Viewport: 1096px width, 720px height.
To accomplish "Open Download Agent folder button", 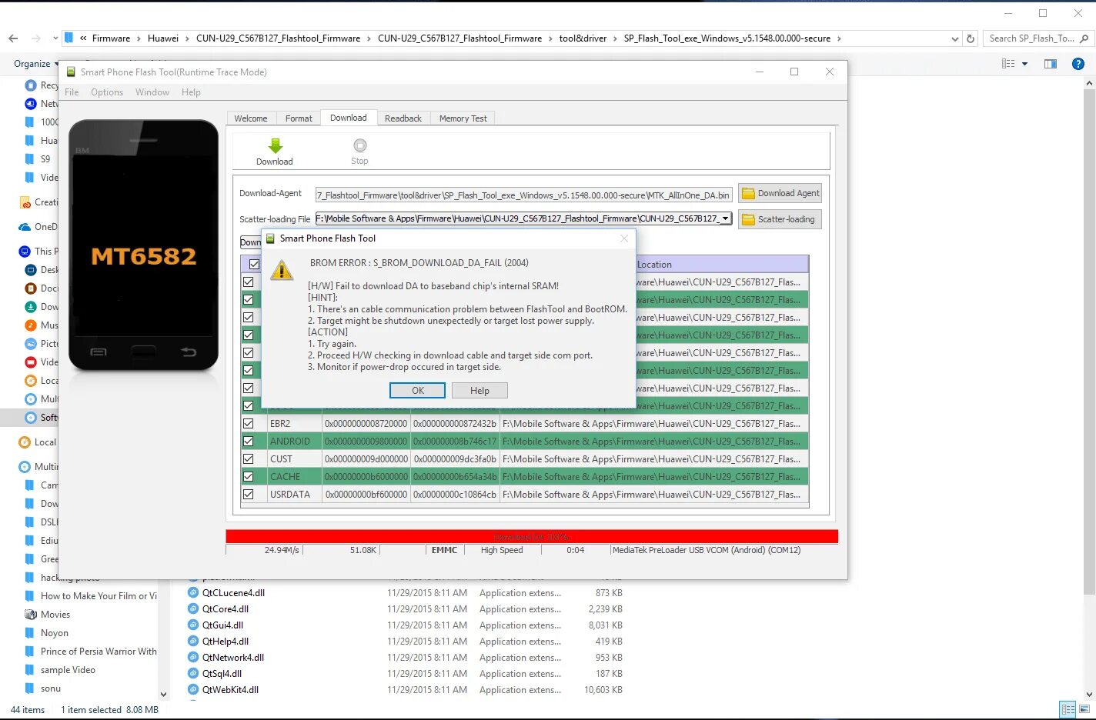I will [x=780, y=193].
